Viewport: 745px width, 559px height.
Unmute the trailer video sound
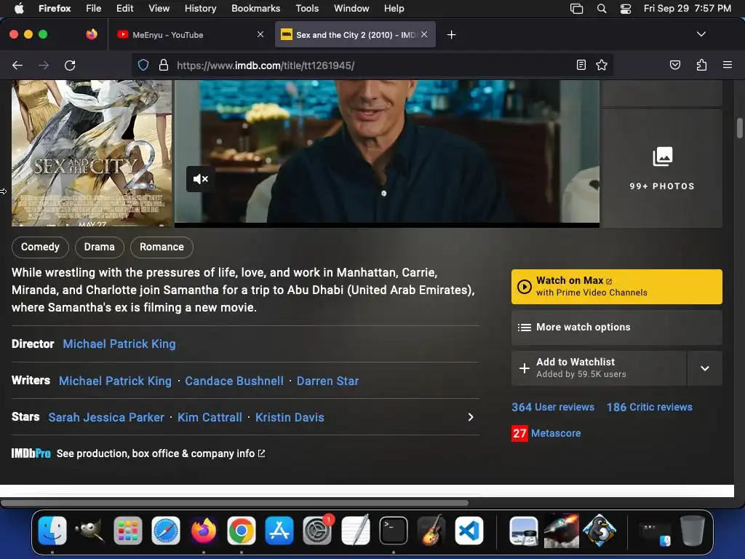tap(201, 179)
